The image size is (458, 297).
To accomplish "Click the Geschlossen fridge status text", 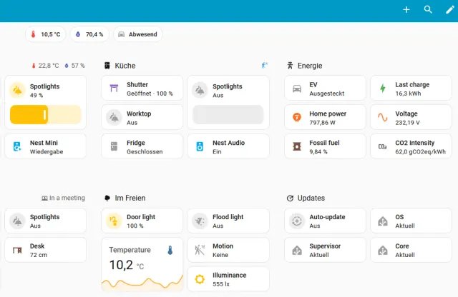I will click(x=145, y=152).
